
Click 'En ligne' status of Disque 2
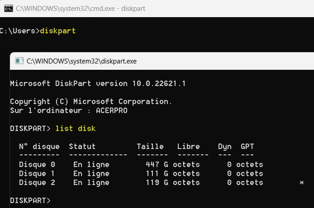pos(91,182)
